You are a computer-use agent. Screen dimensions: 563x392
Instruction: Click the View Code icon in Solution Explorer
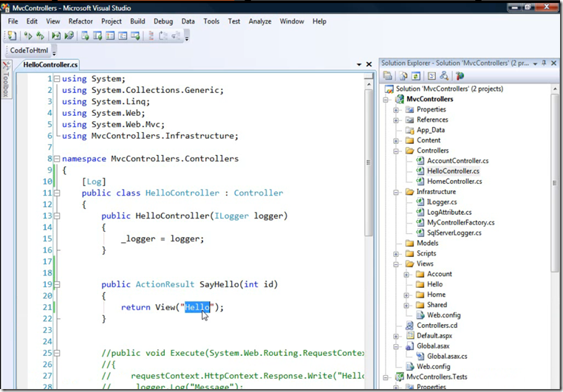click(431, 76)
